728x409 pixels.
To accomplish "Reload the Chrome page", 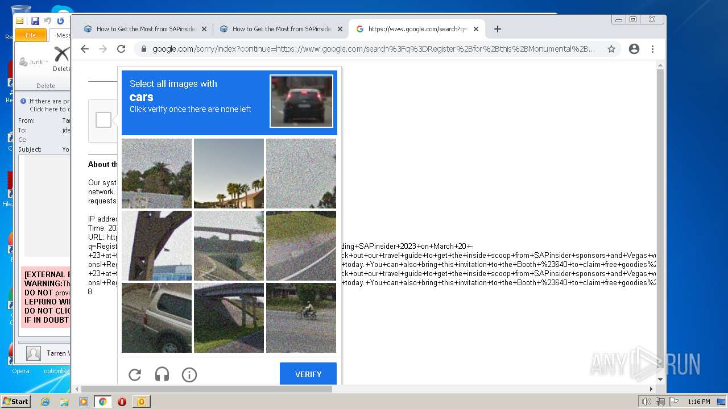I will point(121,49).
